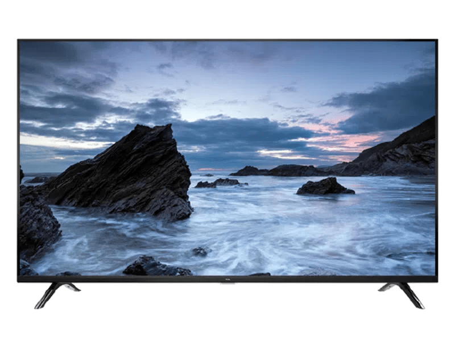
Task: Click the low flat rocks mid-water
Action: click(x=220, y=183)
